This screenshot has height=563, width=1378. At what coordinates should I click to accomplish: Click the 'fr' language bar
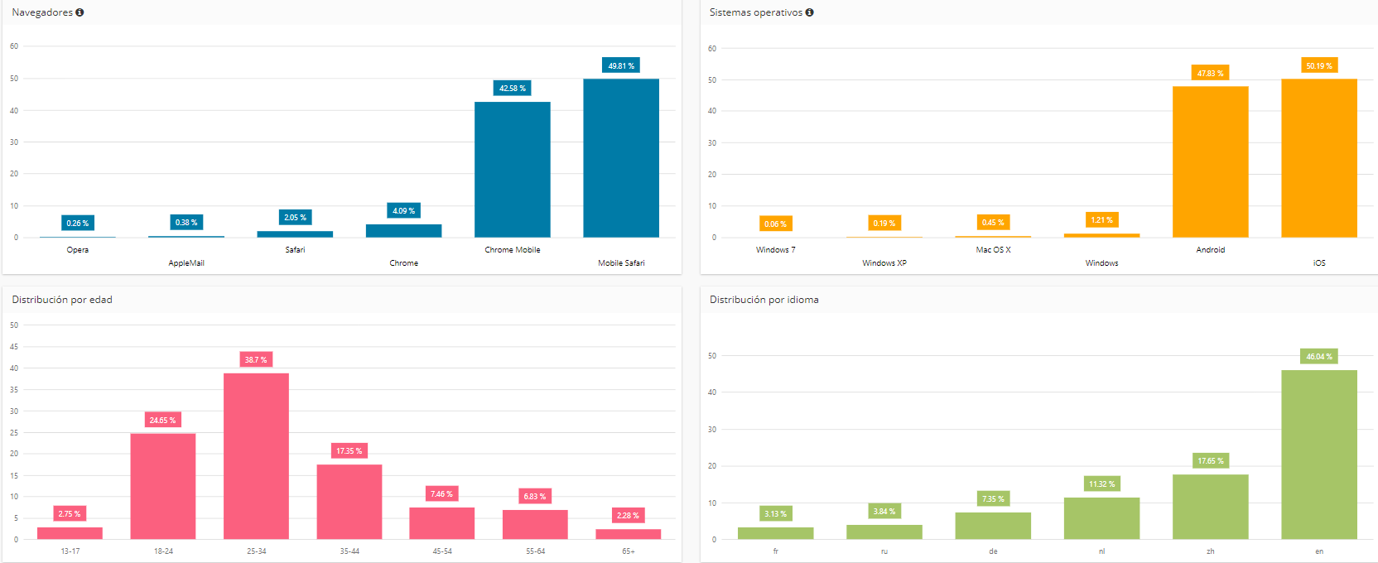(x=776, y=533)
